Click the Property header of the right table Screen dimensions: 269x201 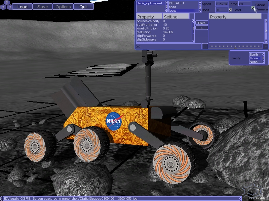tap(235, 16)
